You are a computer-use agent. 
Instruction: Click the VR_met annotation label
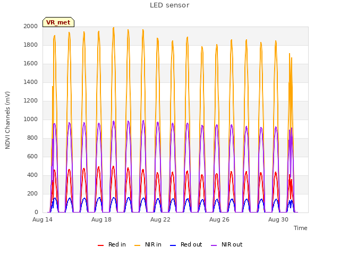[58, 22]
